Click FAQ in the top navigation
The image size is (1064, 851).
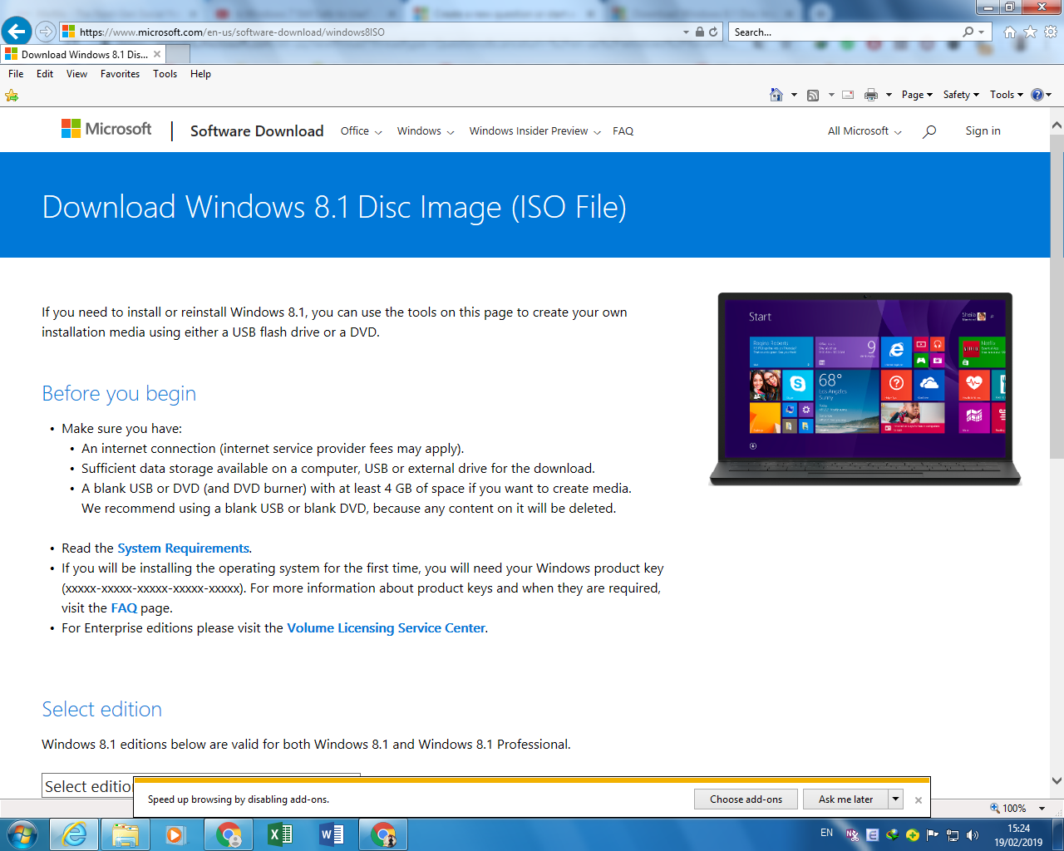click(623, 131)
